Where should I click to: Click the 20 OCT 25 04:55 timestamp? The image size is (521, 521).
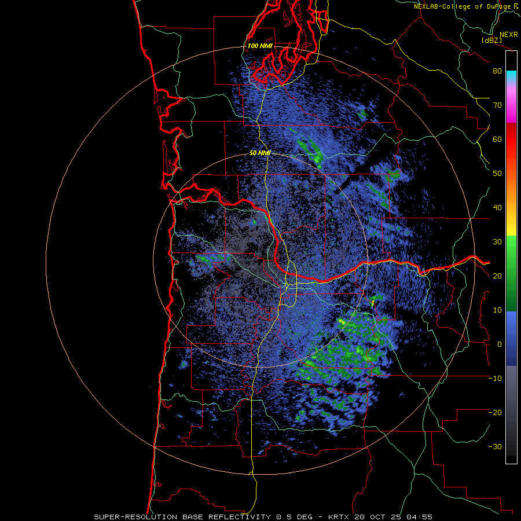[x=394, y=517]
